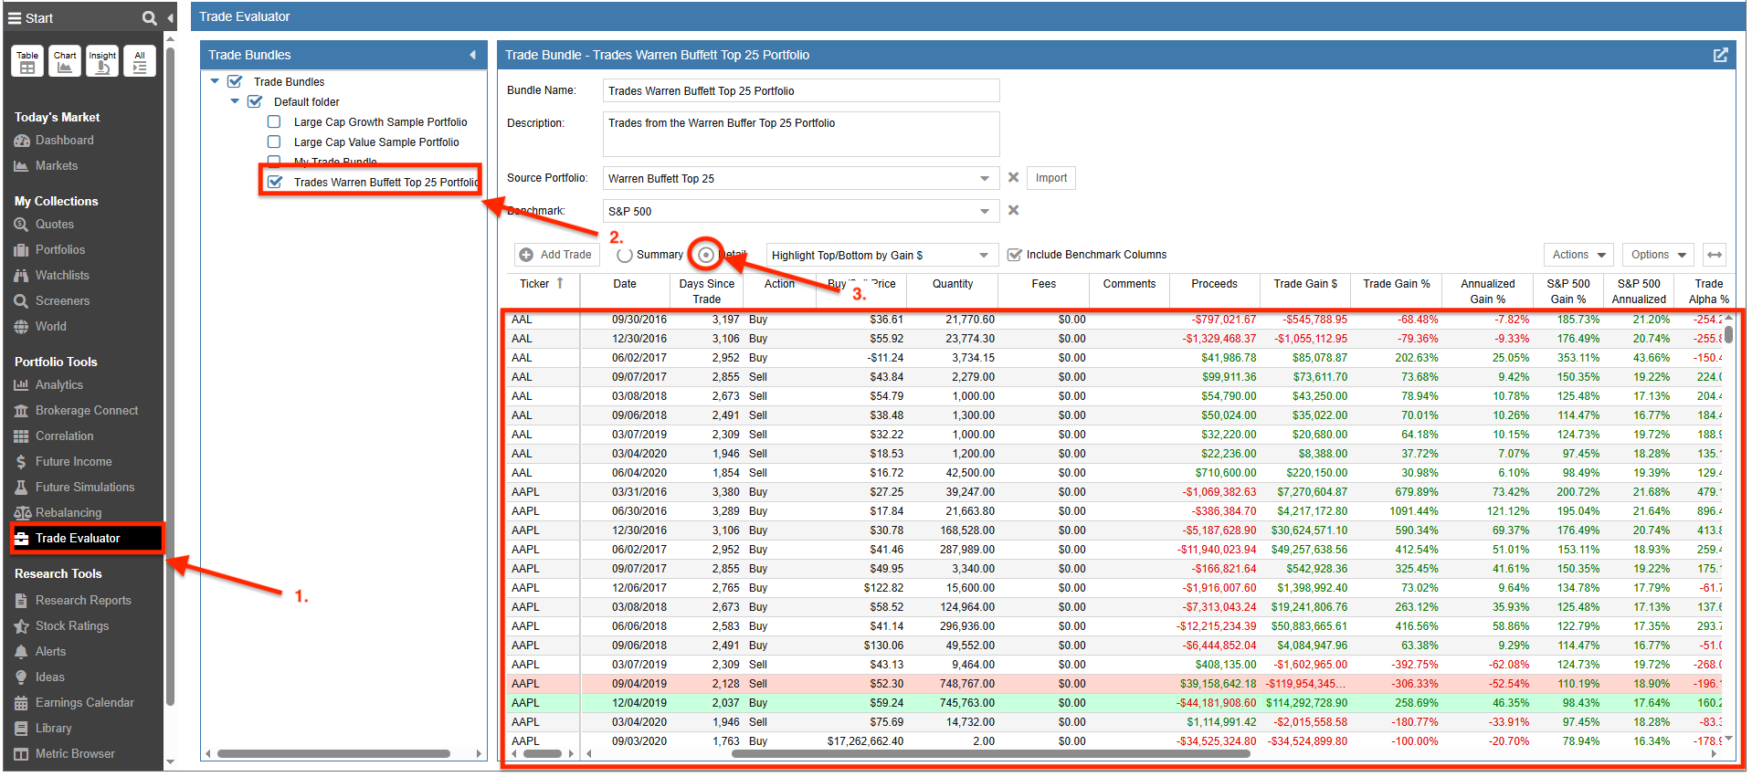Click the search magnifier in sidebar header
The width and height of the screenshot is (1752, 777).
click(x=149, y=17)
